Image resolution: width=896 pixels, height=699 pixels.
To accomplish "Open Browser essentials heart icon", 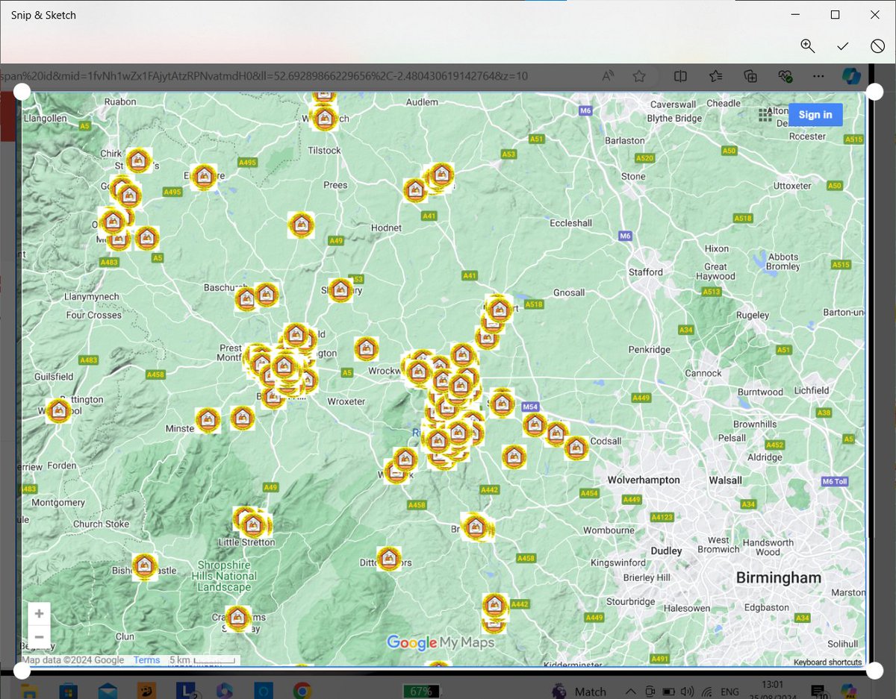I will coord(785,75).
